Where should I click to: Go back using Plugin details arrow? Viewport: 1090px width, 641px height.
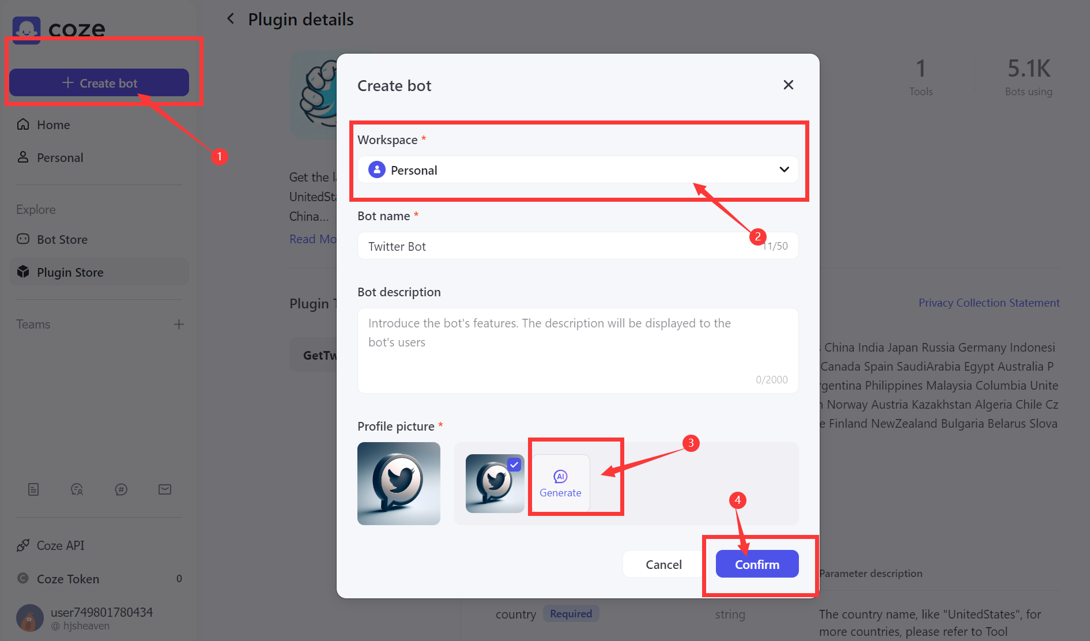231,18
